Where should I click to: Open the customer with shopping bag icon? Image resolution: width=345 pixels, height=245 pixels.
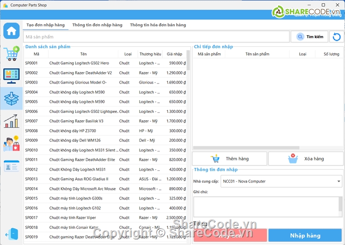click(11, 144)
